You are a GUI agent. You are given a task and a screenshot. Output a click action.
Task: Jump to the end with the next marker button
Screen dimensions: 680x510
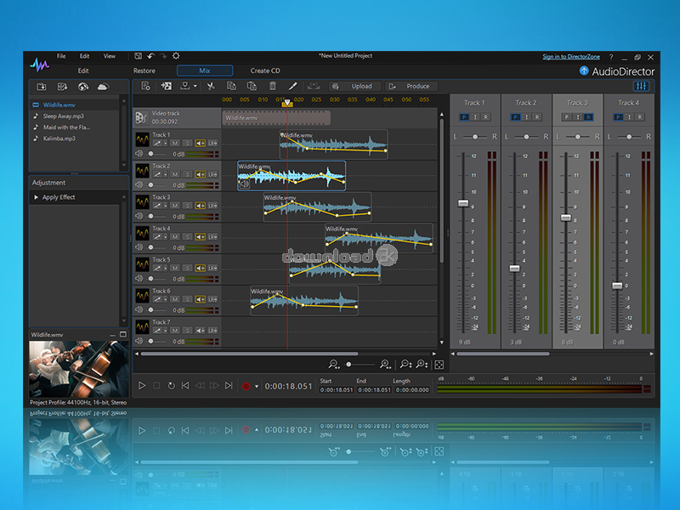coord(229,386)
